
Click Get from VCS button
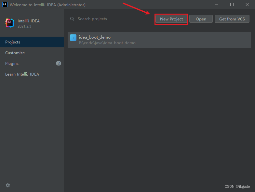click(x=232, y=19)
